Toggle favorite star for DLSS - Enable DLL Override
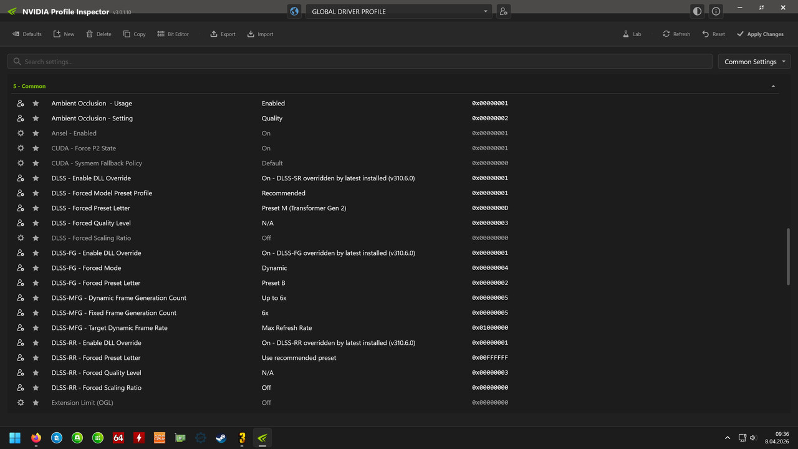798x449 pixels. click(36, 178)
